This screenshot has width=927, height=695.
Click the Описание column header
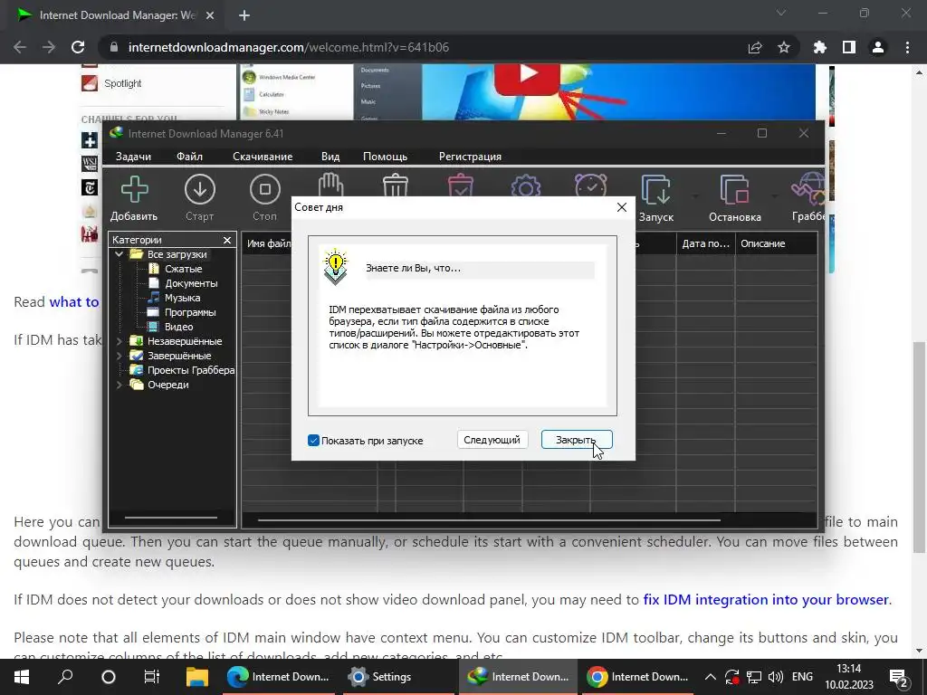(x=776, y=243)
